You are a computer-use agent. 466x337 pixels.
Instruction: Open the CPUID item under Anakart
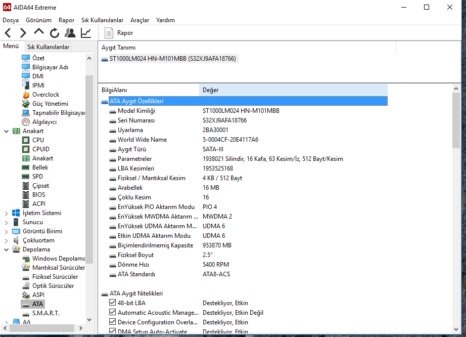pos(41,149)
